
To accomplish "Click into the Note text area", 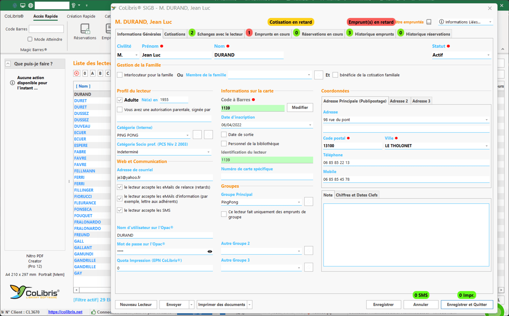I will (406, 234).
